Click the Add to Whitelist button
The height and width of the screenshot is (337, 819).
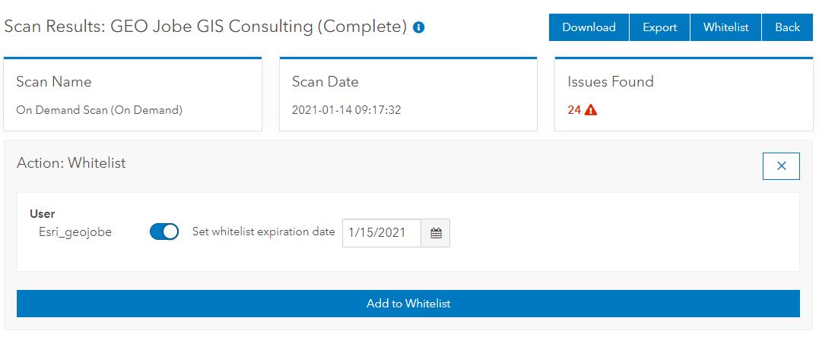pyautogui.click(x=408, y=304)
